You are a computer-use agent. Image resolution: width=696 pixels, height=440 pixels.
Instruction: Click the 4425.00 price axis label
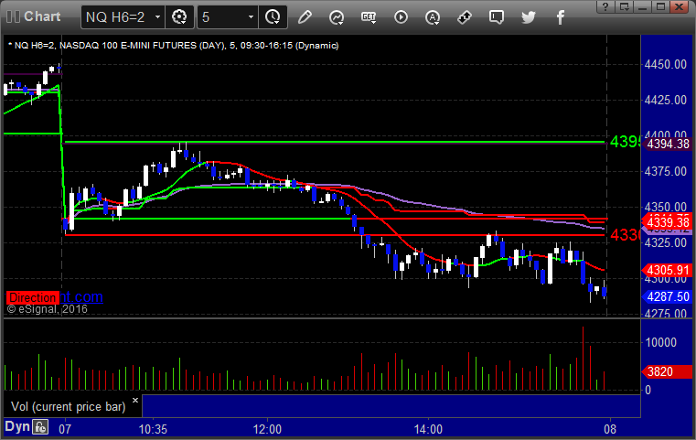[666, 101]
